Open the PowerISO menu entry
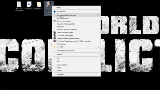The height and width of the screenshot is (90, 160). (x=76, y=47)
